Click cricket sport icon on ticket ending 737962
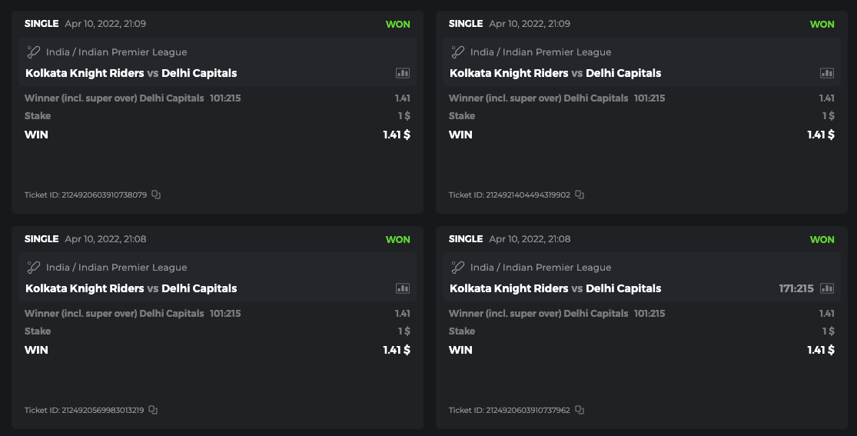The image size is (857, 436). coord(457,268)
